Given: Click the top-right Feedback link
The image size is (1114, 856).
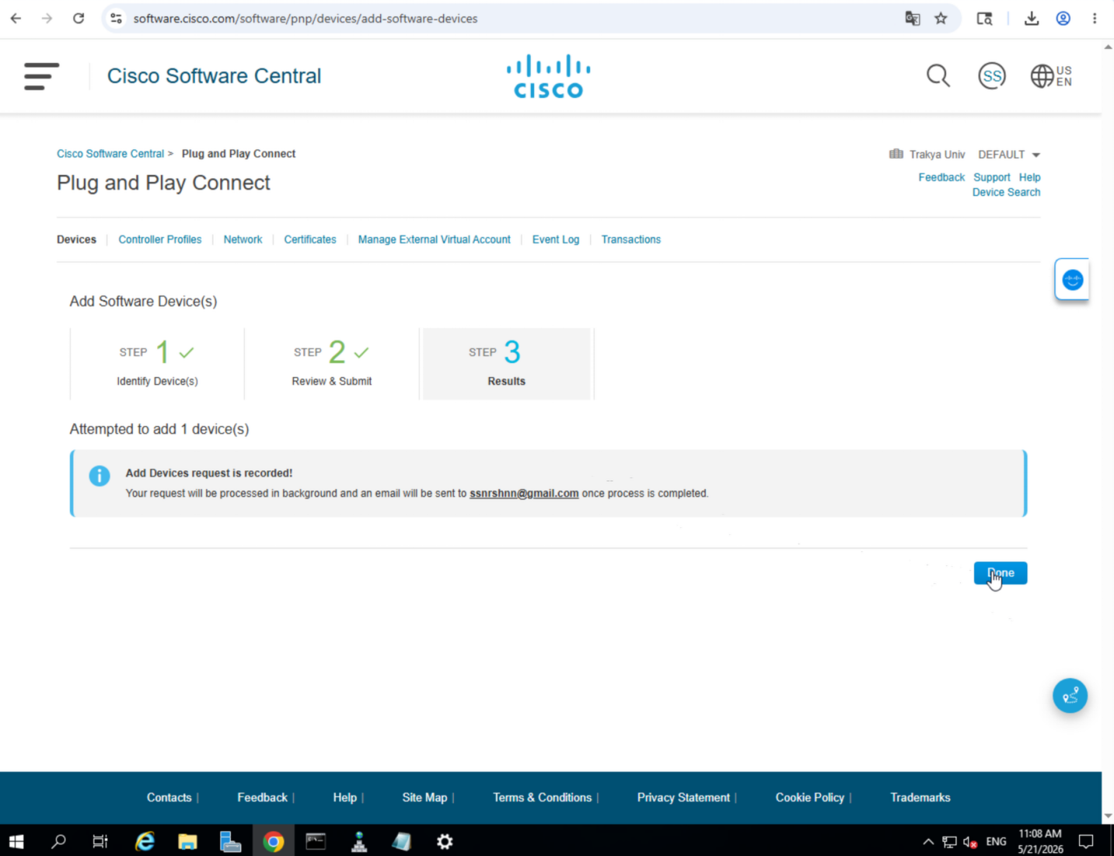Looking at the screenshot, I should coord(941,177).
